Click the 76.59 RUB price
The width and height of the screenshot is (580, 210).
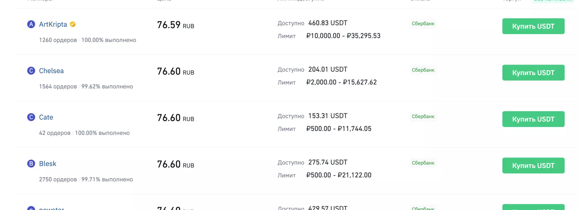(176, 25)
